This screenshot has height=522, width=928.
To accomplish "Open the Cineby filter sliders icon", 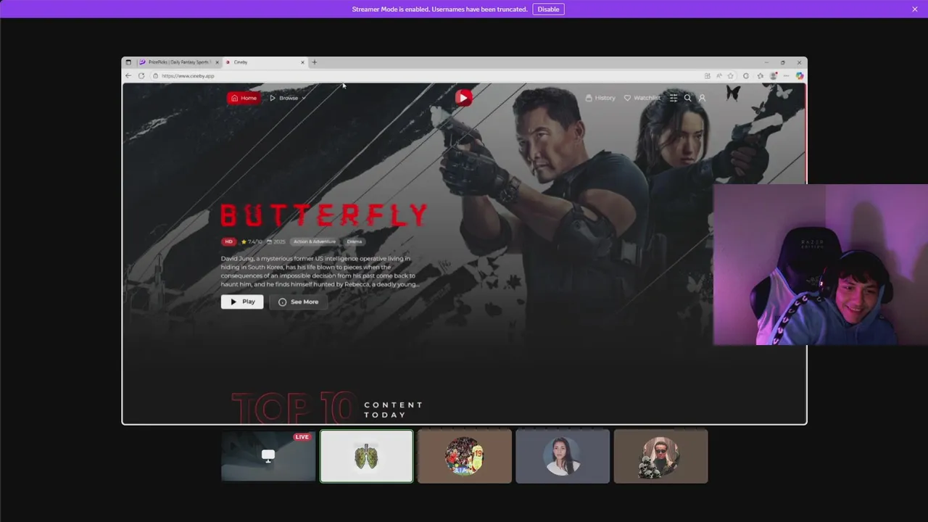I will click(x=674, y=98).
